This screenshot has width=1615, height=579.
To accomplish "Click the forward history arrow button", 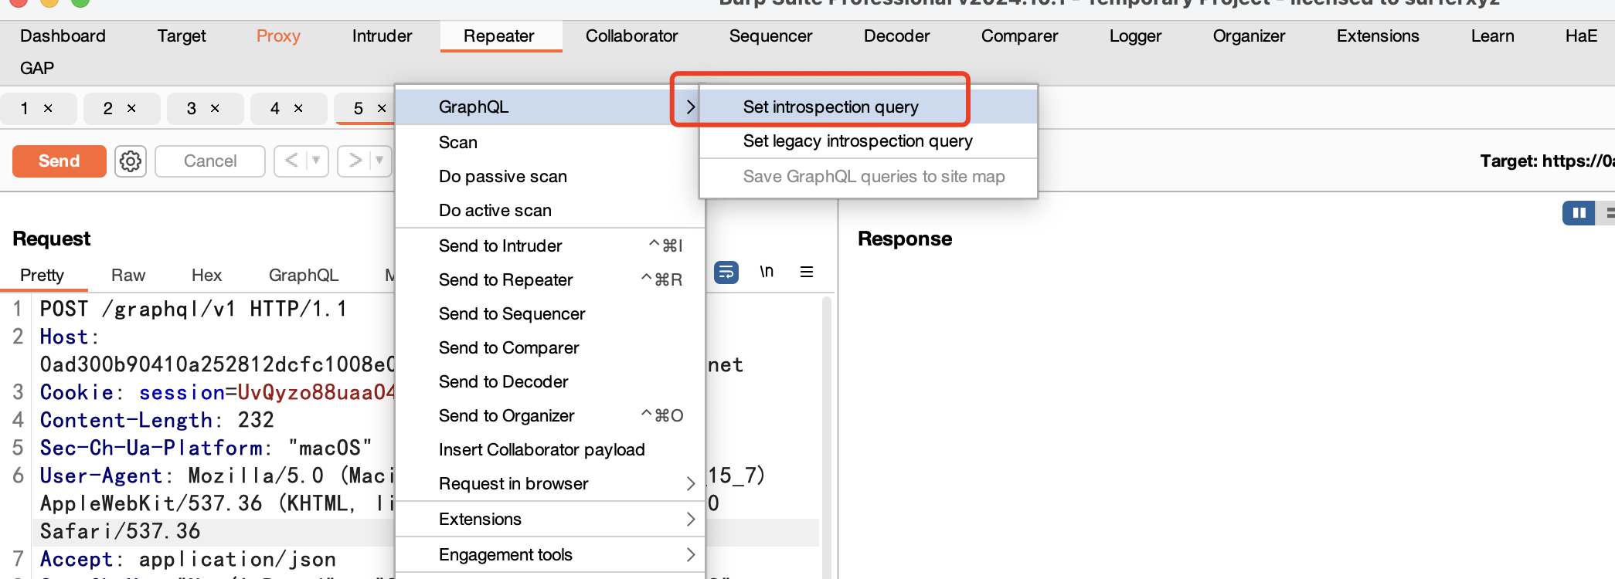I will pos(355,161).
